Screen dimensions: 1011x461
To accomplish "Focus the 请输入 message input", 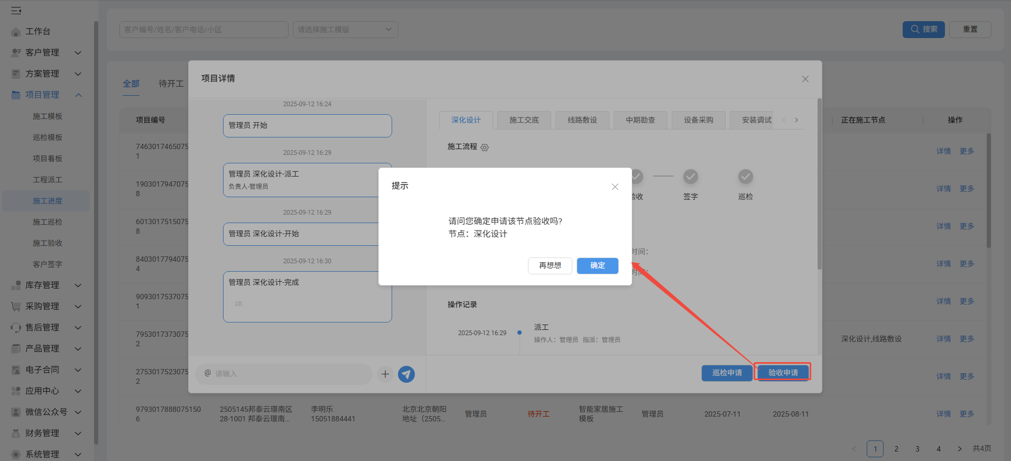I will [284, 374].
